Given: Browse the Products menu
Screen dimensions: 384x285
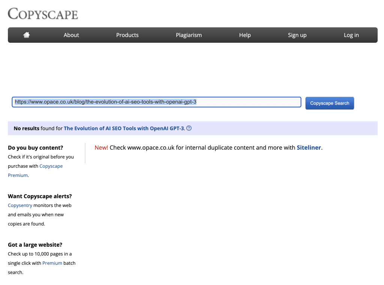Looking at the screenshot, I should (127, 35).
